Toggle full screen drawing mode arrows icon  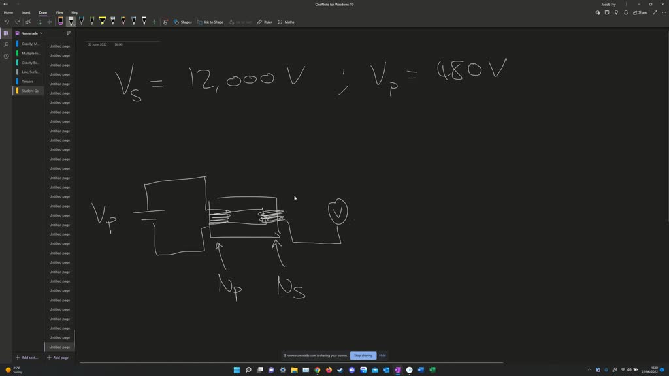click(655, 12)
